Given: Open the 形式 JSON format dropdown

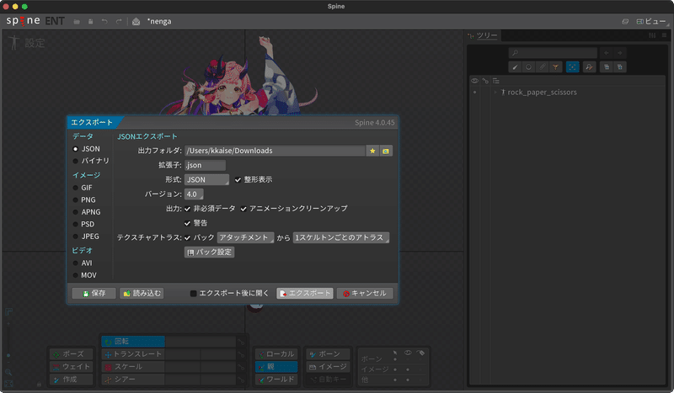Looking at the screenshot, I should [x=206, y=179].
